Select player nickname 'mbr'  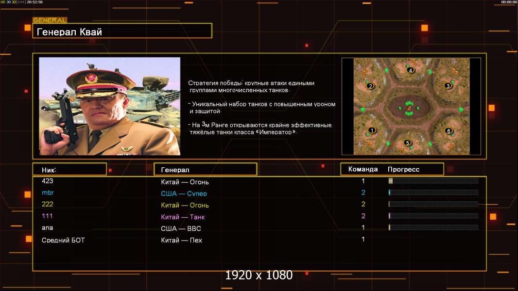(x=48, y=193)
